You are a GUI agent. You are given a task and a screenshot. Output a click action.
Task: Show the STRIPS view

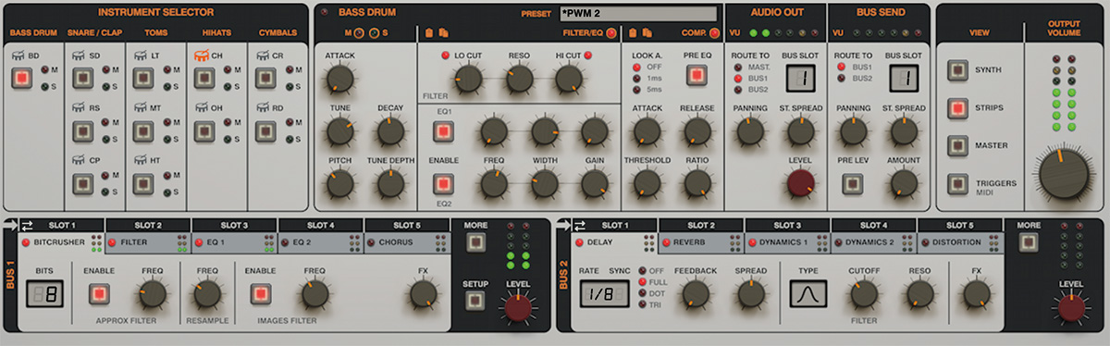[958, 109]
